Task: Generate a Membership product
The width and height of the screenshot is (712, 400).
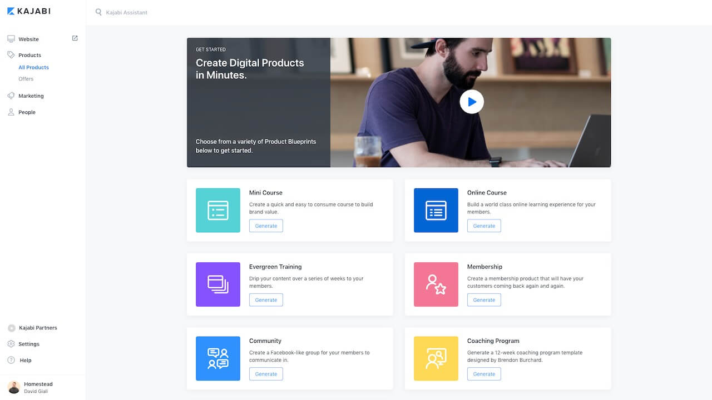Action: 484,300
